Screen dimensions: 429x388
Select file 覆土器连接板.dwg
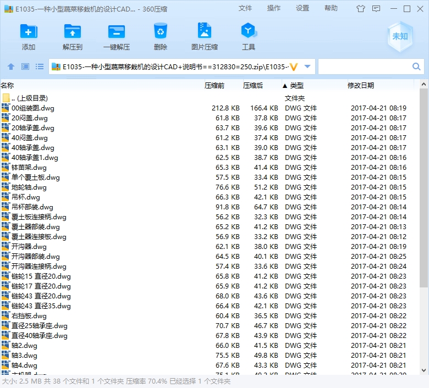(39, 236)
